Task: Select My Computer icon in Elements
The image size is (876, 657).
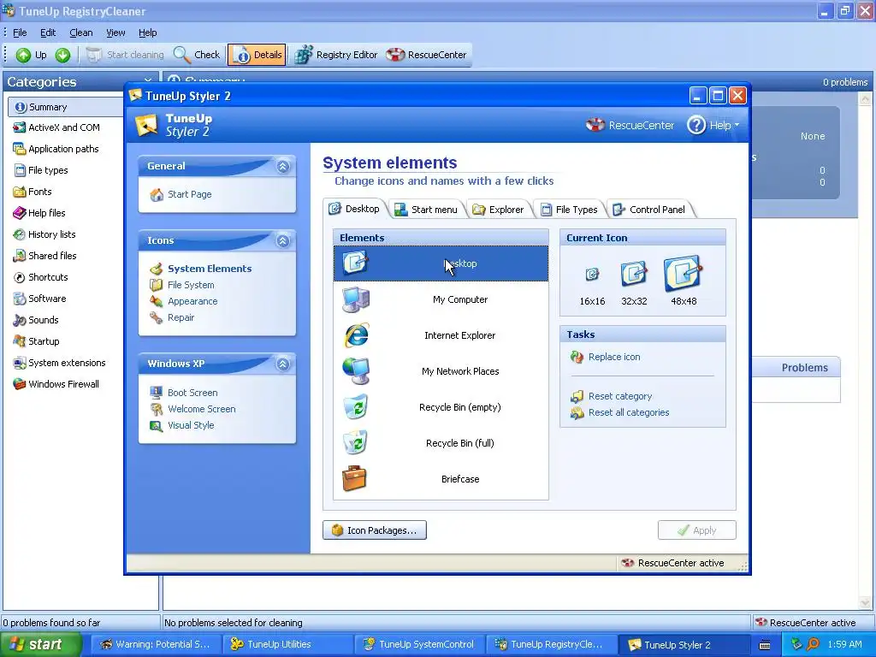Action: [356, 299]
